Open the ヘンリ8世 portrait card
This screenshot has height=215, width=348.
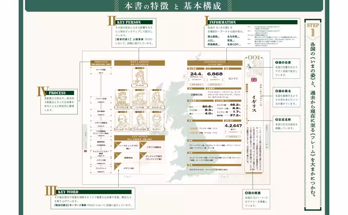(x=140, y=99)
